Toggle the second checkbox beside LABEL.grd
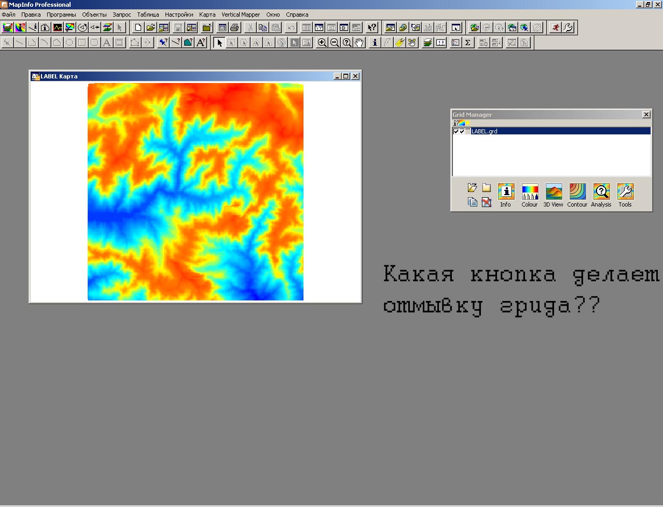 462,132
